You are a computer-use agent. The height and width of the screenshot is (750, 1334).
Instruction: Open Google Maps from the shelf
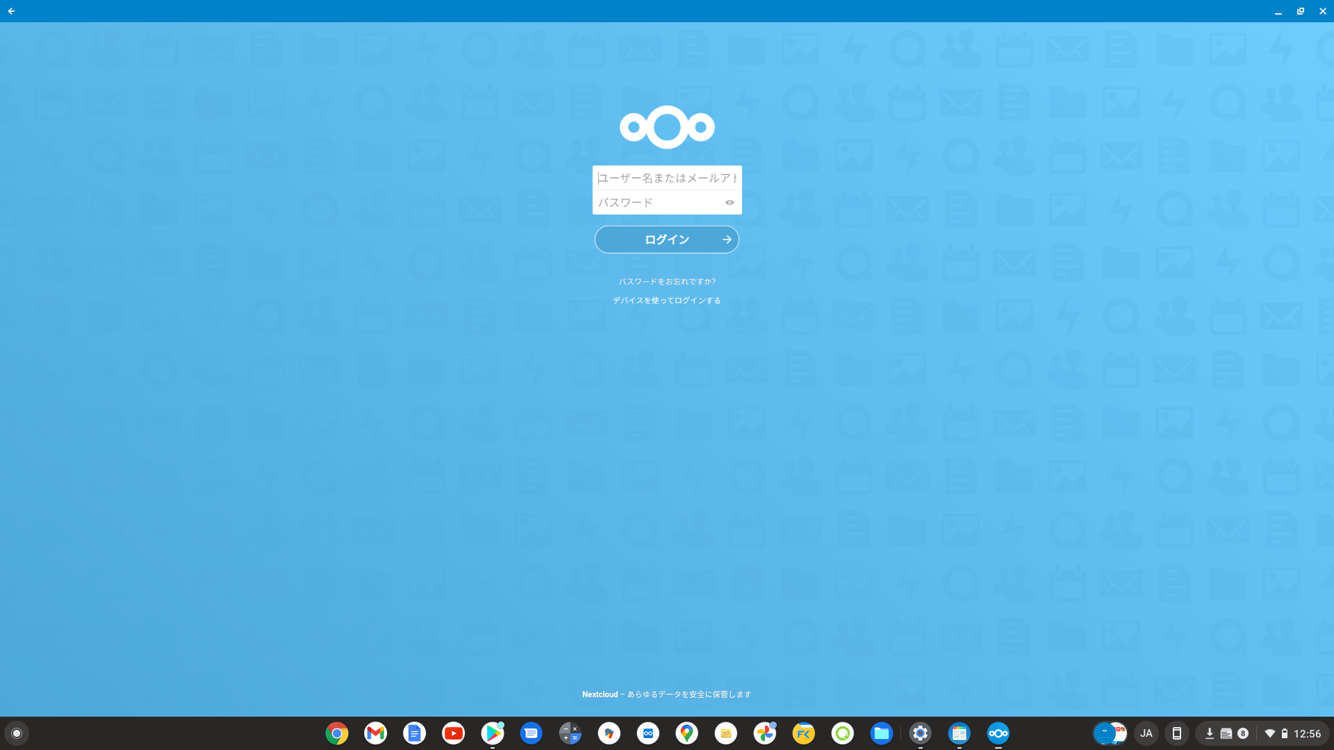[687, 733]
